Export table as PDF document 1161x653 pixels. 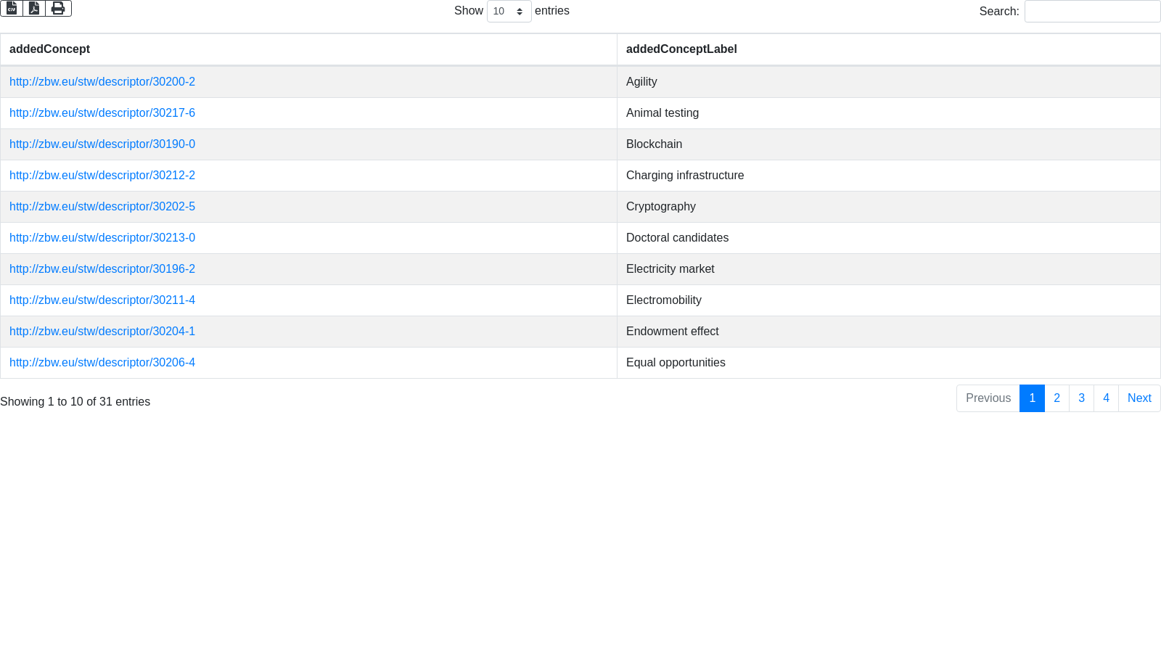(34, 8)
